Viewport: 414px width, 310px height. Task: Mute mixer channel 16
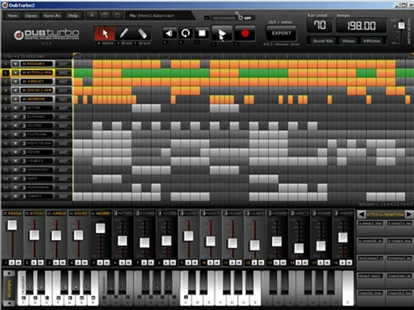click(349, 263)
